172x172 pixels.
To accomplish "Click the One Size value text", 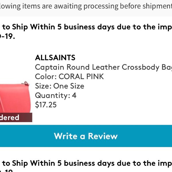I will click(x=69, y=86).
